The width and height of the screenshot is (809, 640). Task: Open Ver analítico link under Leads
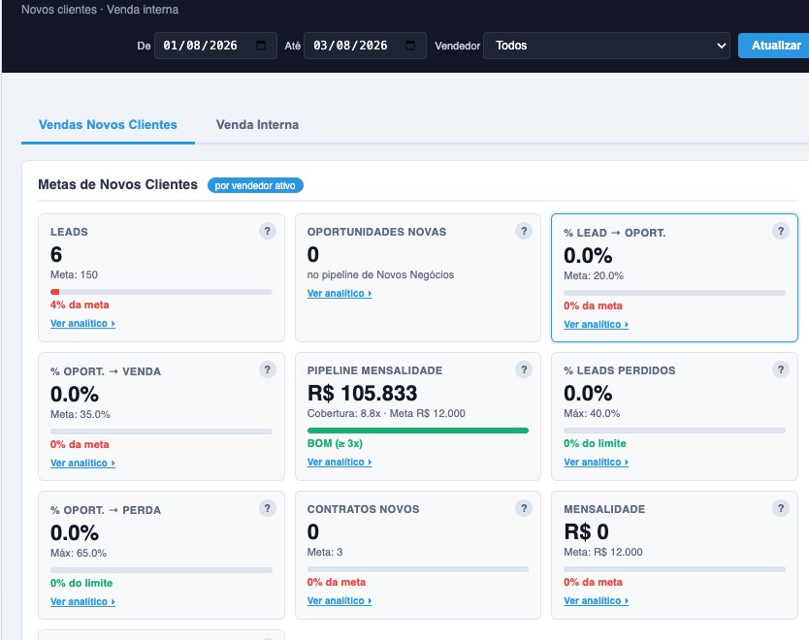[82, 323]
